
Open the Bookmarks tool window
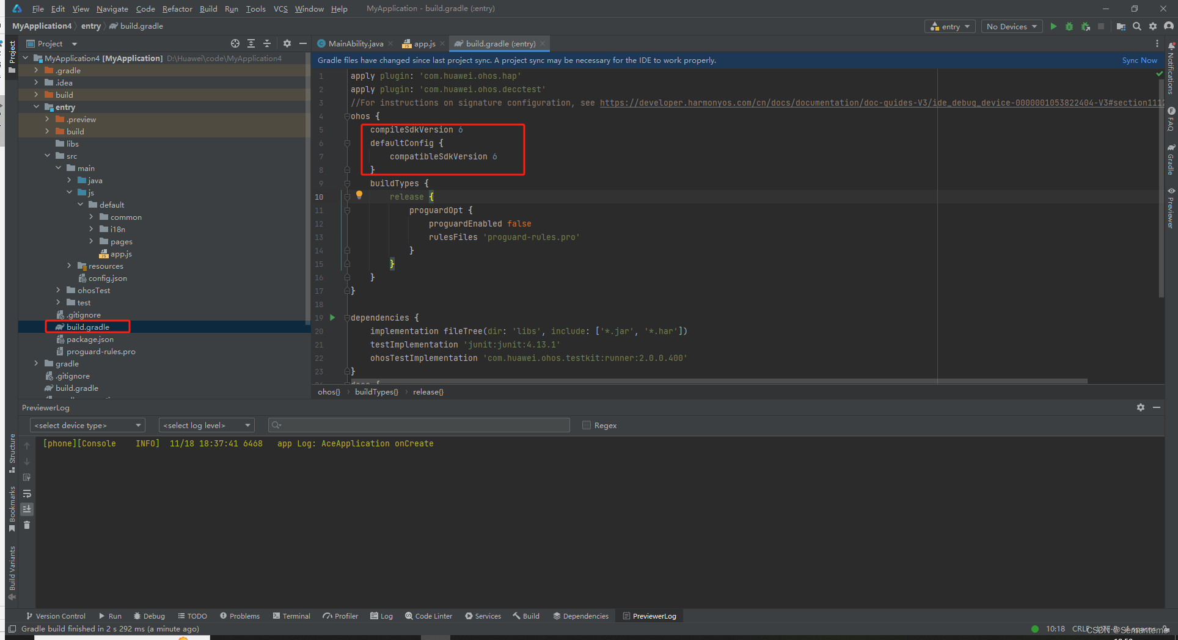click(x=12, y=509)
